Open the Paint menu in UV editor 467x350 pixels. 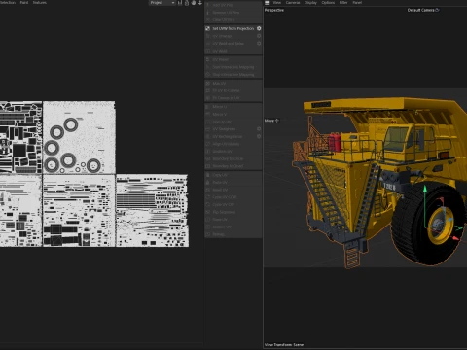click(x=24, y=3)
